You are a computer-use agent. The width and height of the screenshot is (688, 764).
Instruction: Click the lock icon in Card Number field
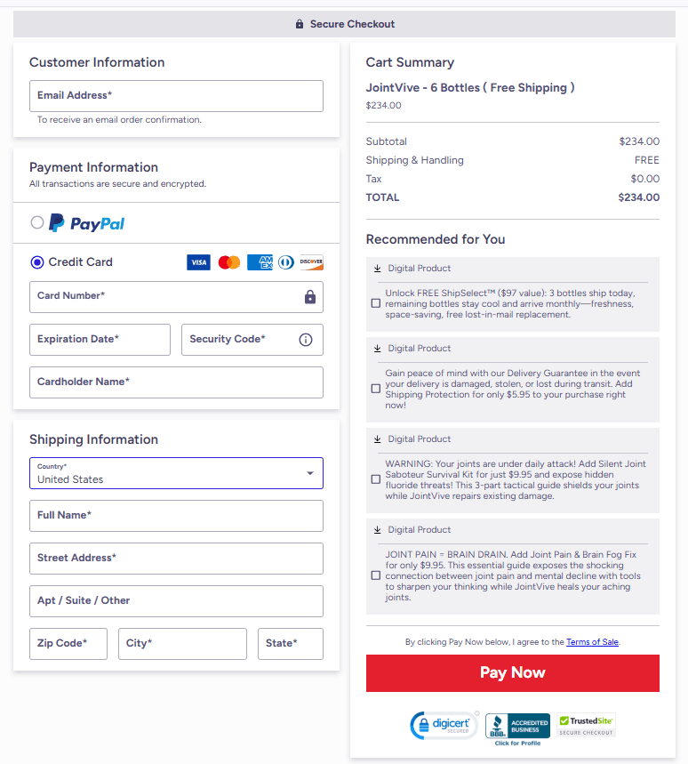coord(309,296)
